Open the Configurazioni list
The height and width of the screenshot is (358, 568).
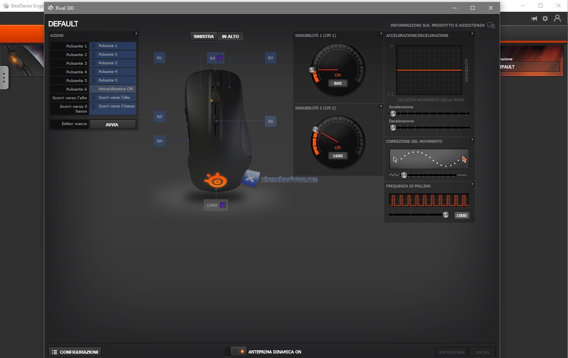(75, 352)
